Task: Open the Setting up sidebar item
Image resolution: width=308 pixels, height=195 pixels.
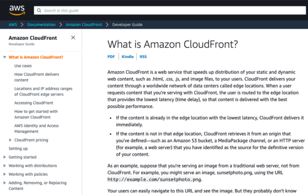Action: click(18, 148)
